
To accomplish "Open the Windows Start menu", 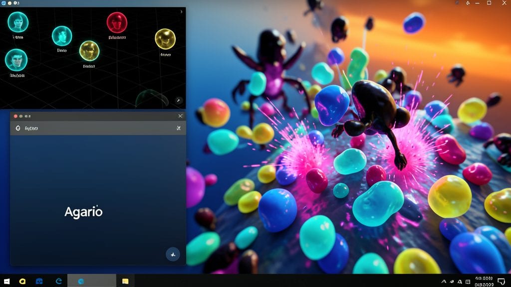I will click(x=6, y=281).
